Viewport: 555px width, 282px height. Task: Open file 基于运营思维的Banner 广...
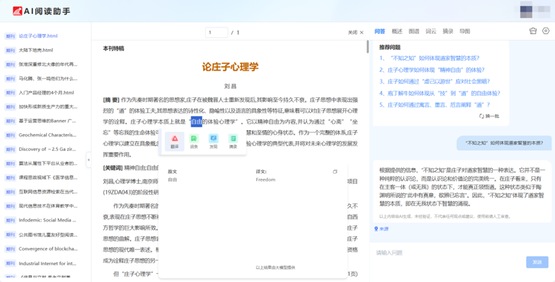[47, 121]
